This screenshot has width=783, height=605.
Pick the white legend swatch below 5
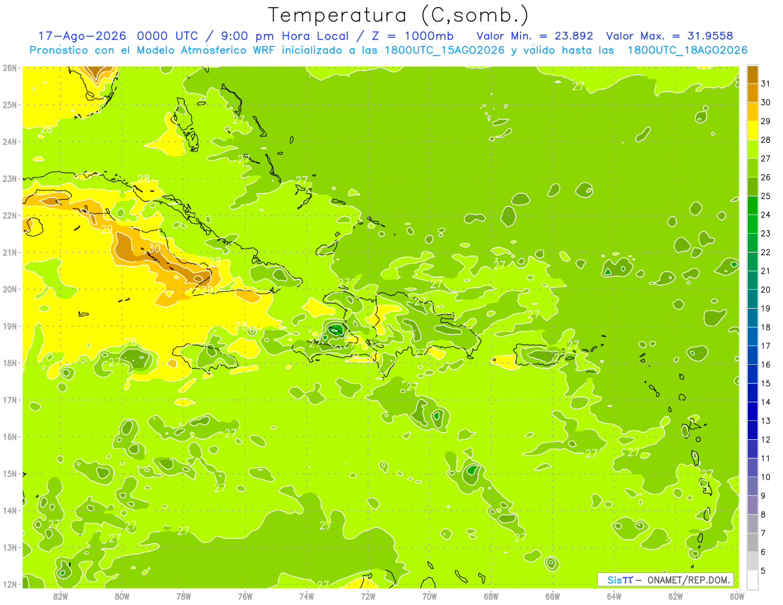pos(752,580)
